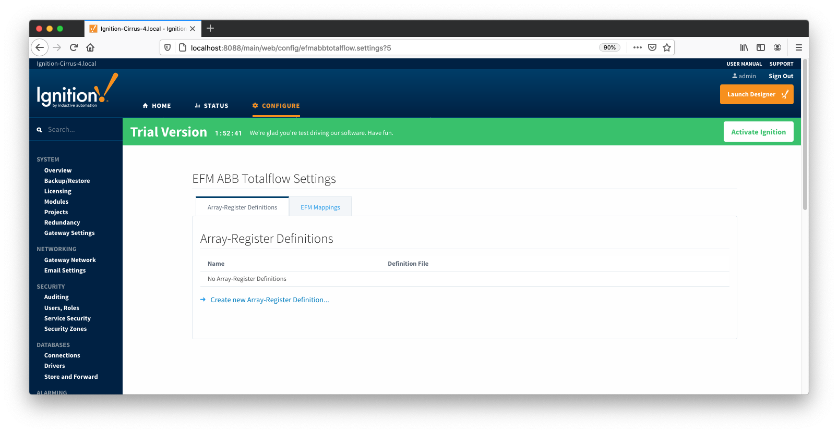The height and width of the screenshot is (433, 838).
Task: Open Modules page
Action: click(56, 202)
